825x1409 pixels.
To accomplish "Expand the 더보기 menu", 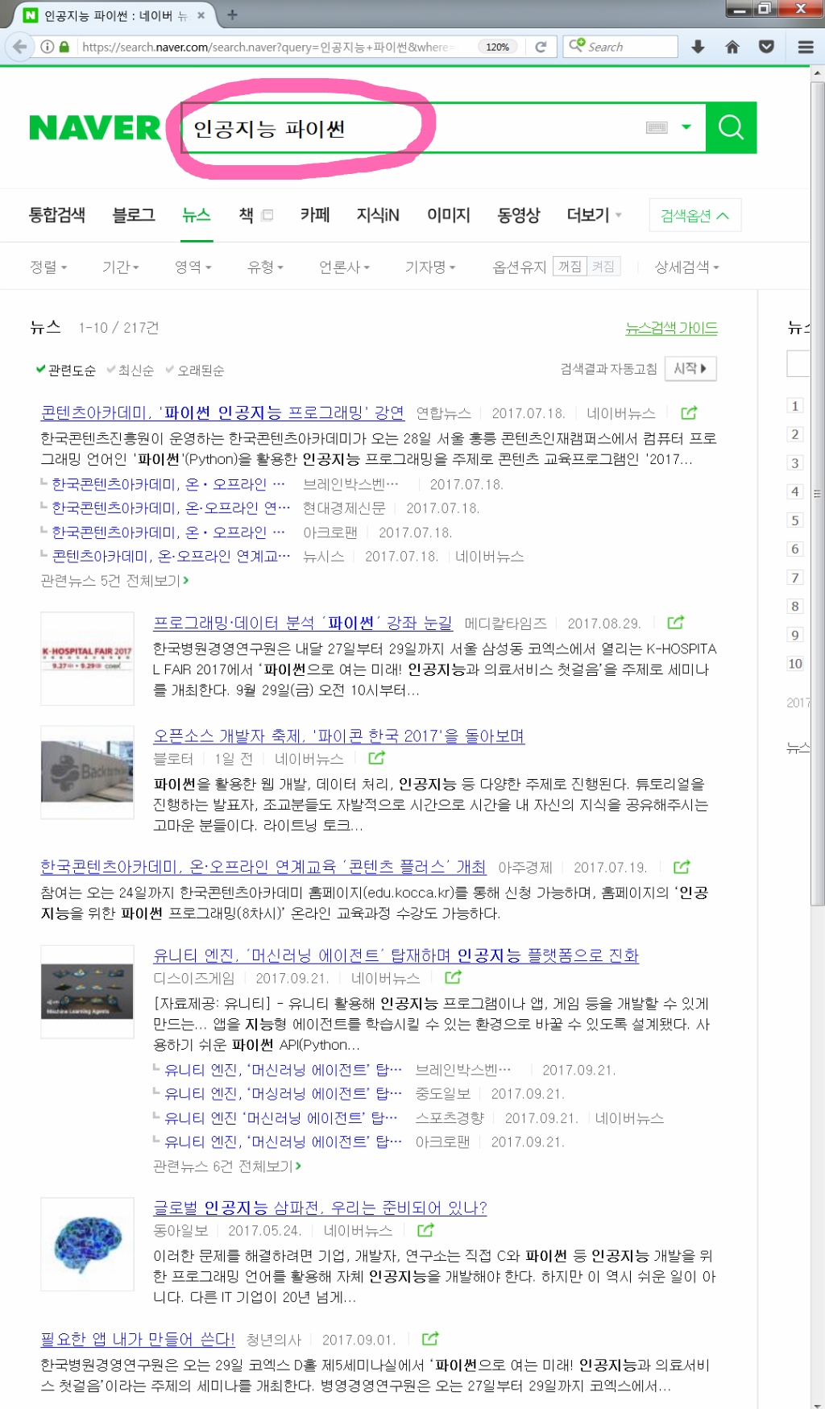I will coord(595,215).
